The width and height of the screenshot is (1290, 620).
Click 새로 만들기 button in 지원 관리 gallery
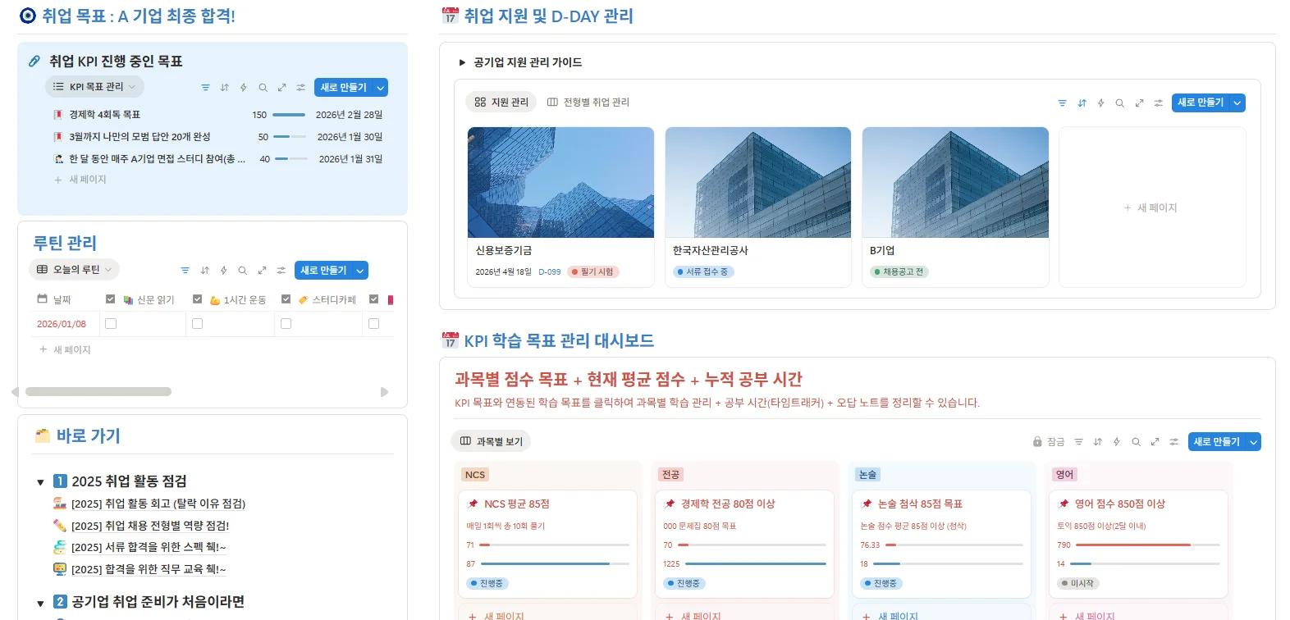point(1201,103)
